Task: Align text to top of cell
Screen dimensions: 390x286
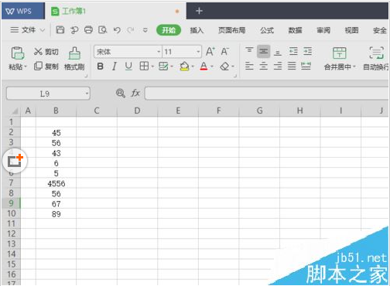Action: click(249, 50)
